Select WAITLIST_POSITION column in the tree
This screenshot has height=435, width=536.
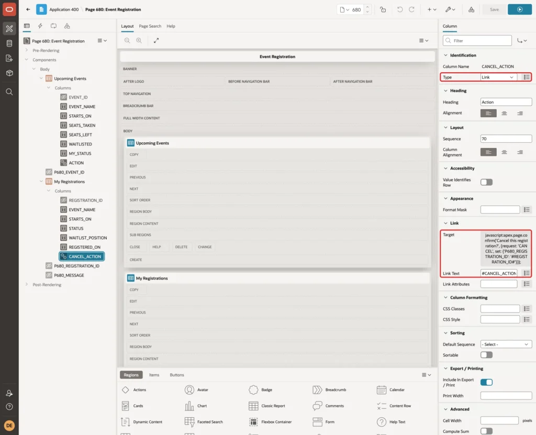87,238
